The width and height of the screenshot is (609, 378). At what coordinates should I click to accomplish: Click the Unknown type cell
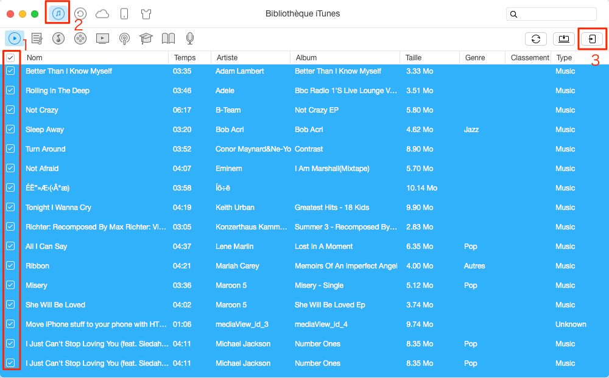click(571, 324)
